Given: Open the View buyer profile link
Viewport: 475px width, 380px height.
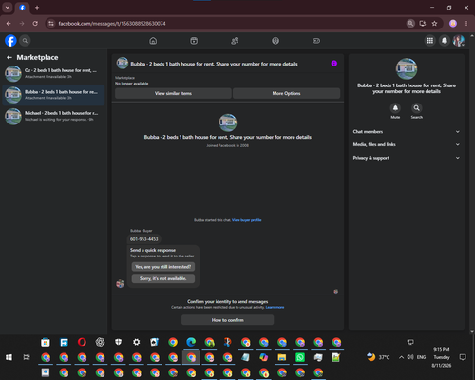Looking at the screenshot, I should coord(247,220).
